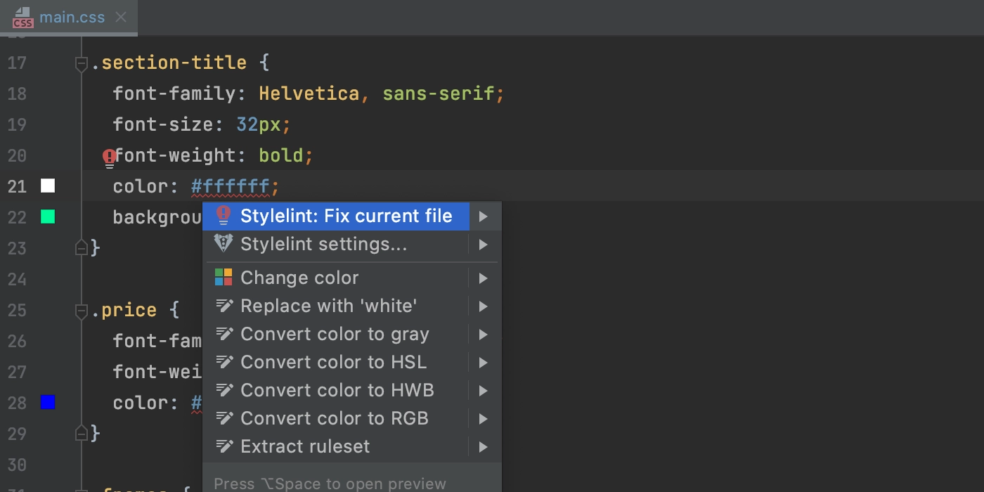
Task: Click the color property on line 28
Action: coord(141,403)
